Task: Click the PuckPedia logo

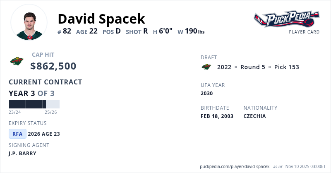Action: (x=286, y=19)
